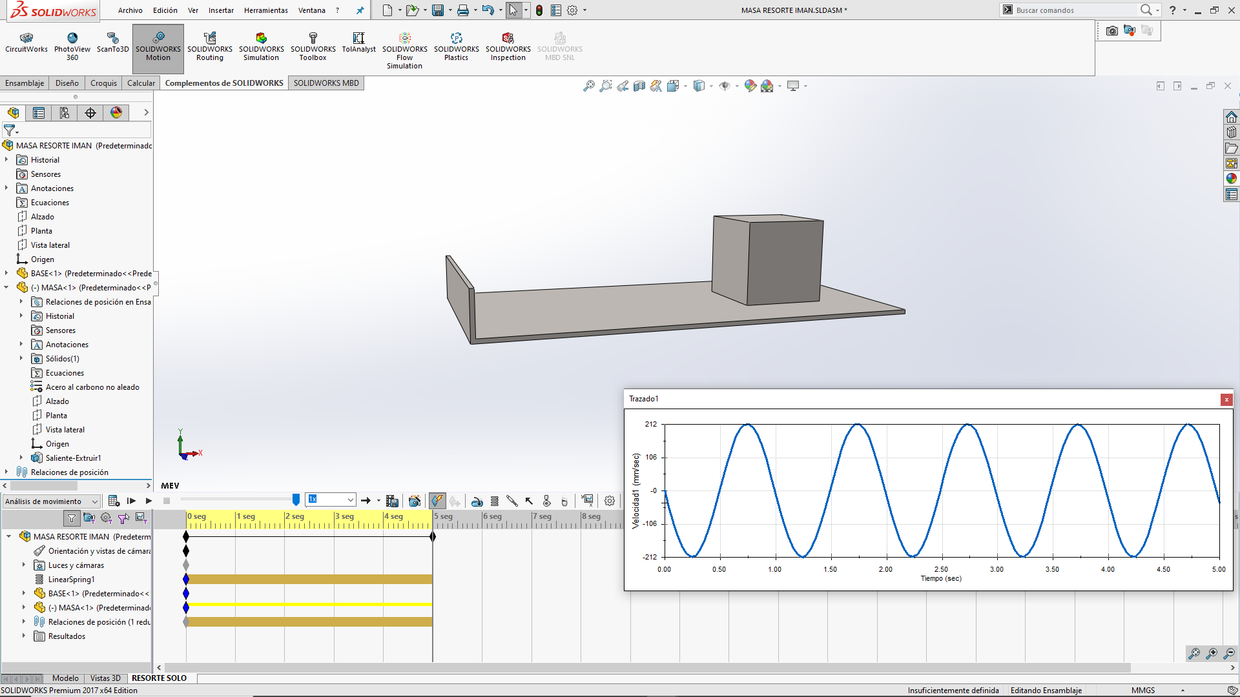Click the 5 seg end key diamond
This screenshot has height=697, width=1240.
433,537
